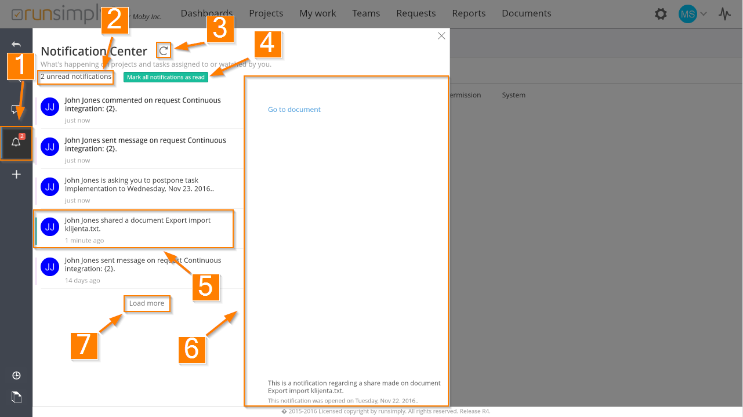Screen dimensions: 743x417
Task: Close the Notification Center panel
Action: point(441,36)
